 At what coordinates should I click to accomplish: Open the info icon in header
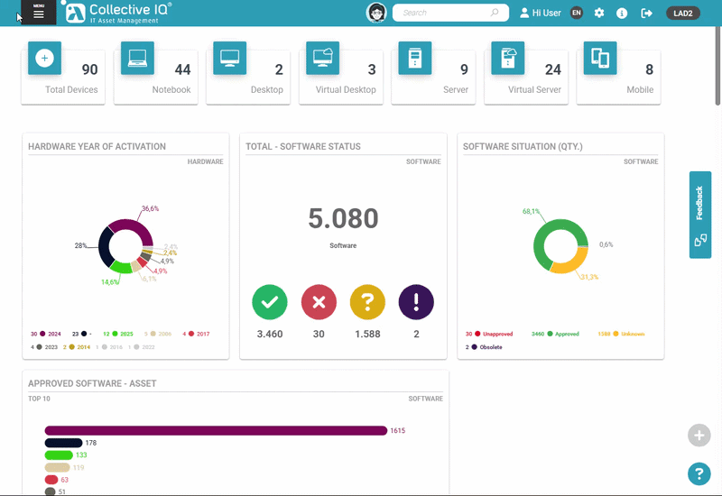click(622, 14)
